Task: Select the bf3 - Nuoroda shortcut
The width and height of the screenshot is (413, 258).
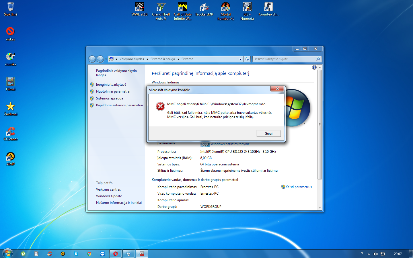Action: [247, 11]
